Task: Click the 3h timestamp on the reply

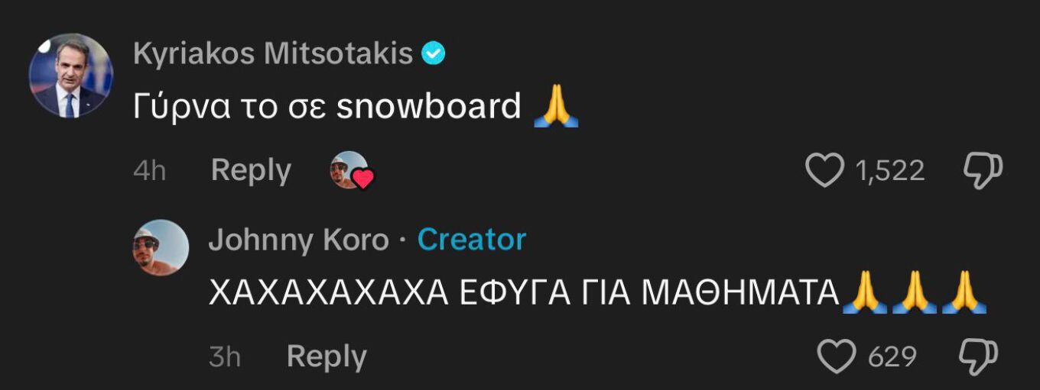Action: pyautogui.click(x=225, y=356)
